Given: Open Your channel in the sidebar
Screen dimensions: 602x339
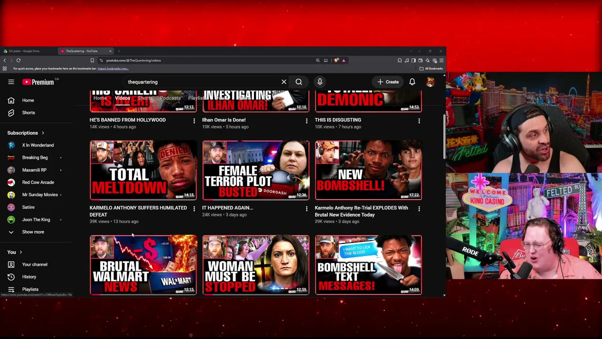Looking at the screenshot, I should pyautogui.click(x=36, y=265).
